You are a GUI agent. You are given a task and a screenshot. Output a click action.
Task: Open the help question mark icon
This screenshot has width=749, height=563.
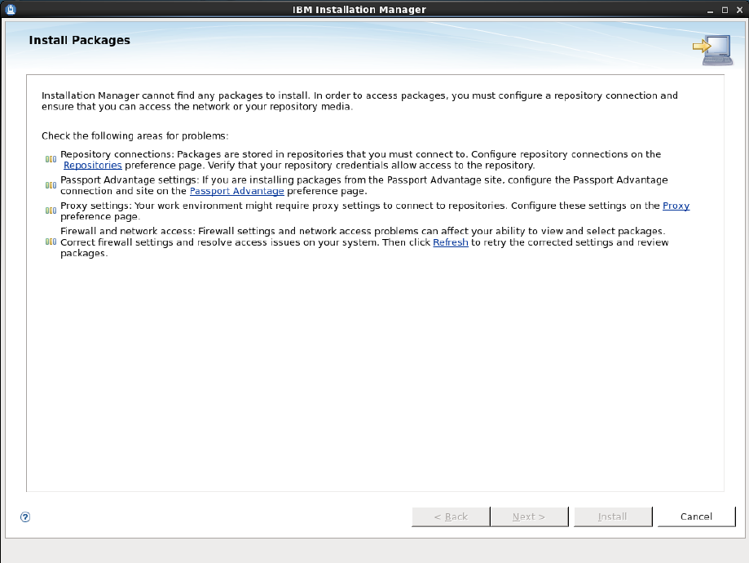pyautogui.click(x=25, y=516)
